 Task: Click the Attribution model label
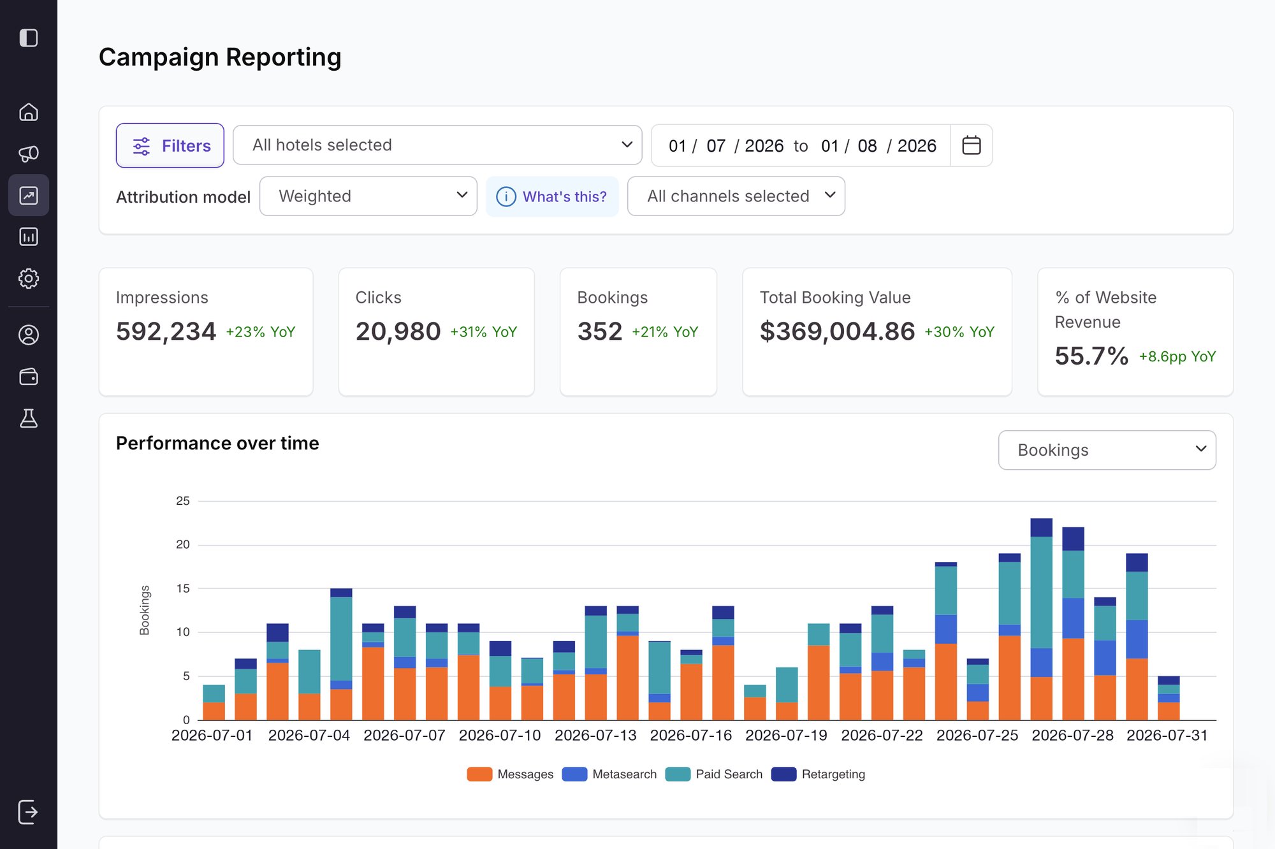[x=183, y=197]
